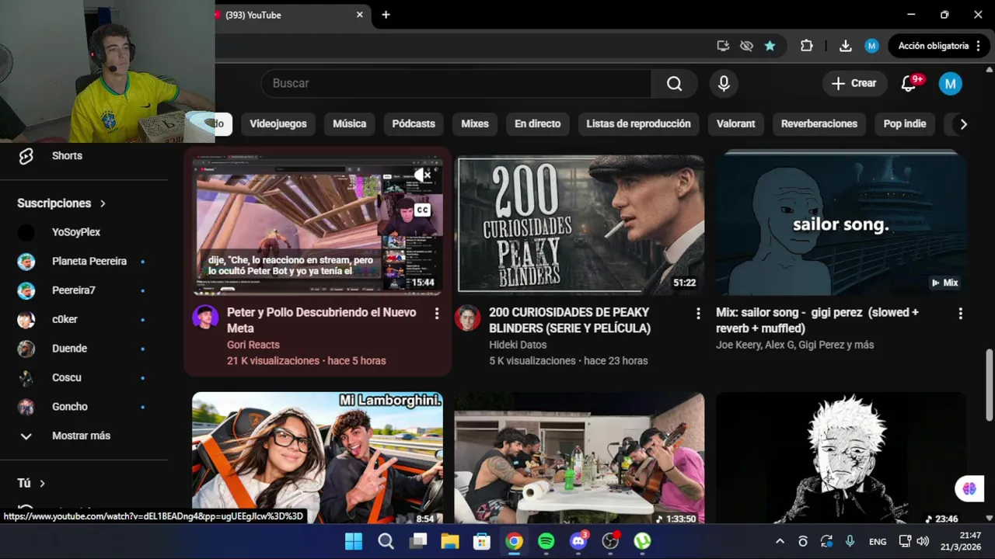Click the Crear button
995x559 pixels.
coord(854,83)
